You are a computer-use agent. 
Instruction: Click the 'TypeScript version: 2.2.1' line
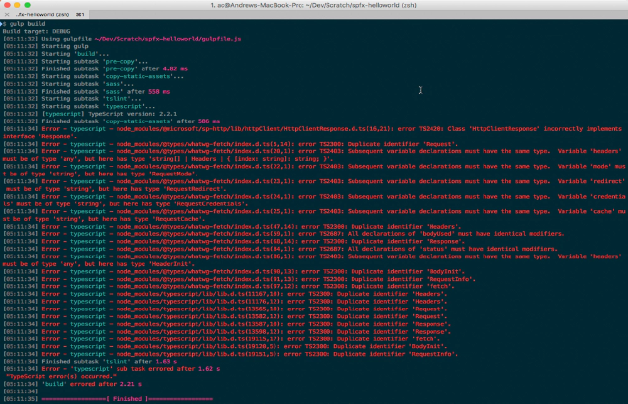point(90,114)
